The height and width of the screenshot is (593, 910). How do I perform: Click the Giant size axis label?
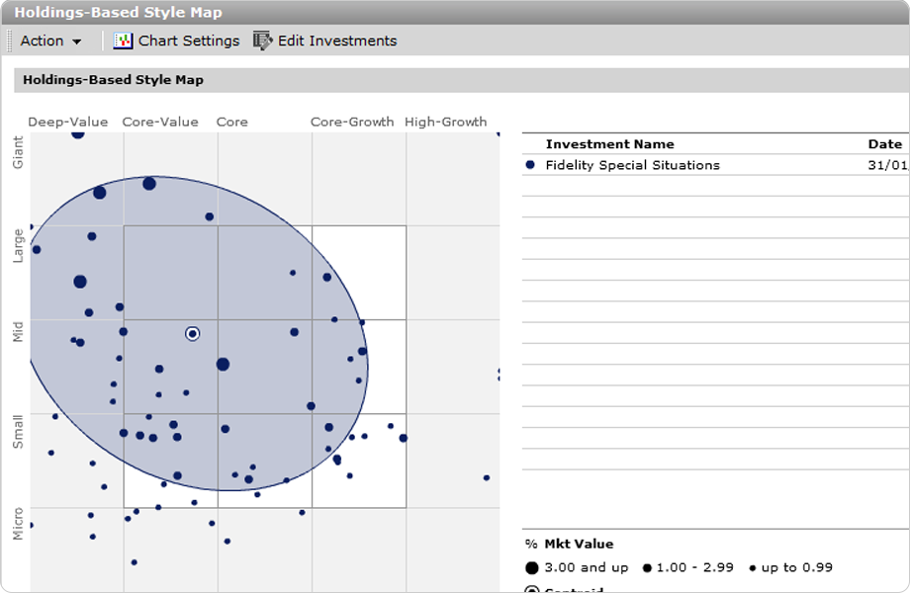pos(18,153)
